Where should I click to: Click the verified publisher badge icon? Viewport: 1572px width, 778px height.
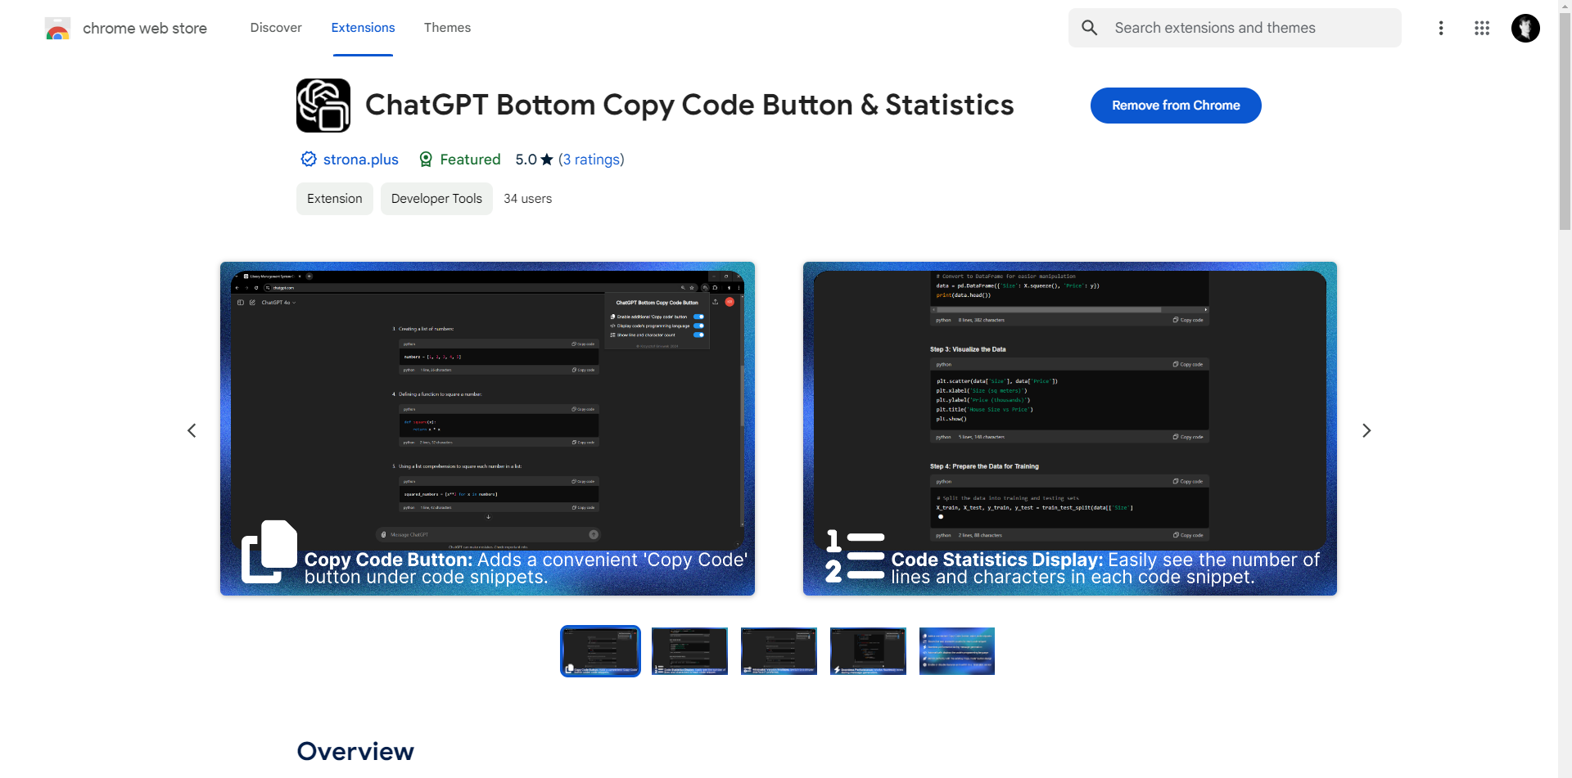[309, 159]
